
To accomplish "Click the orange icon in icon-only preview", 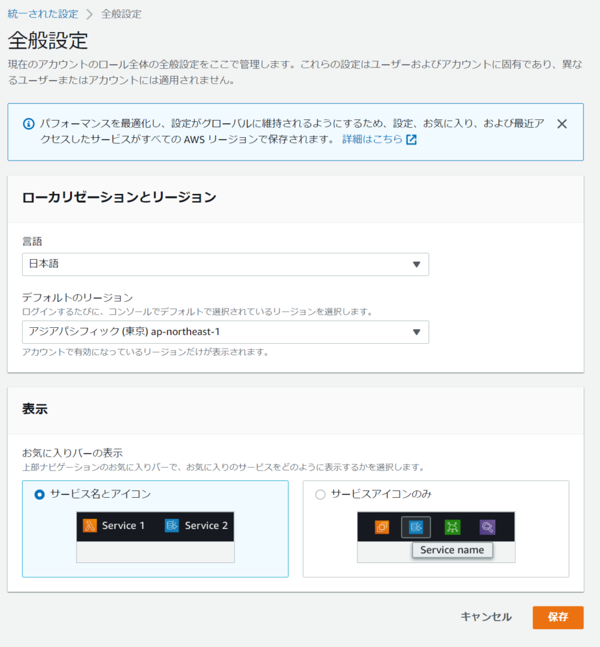I will (382, 527).
